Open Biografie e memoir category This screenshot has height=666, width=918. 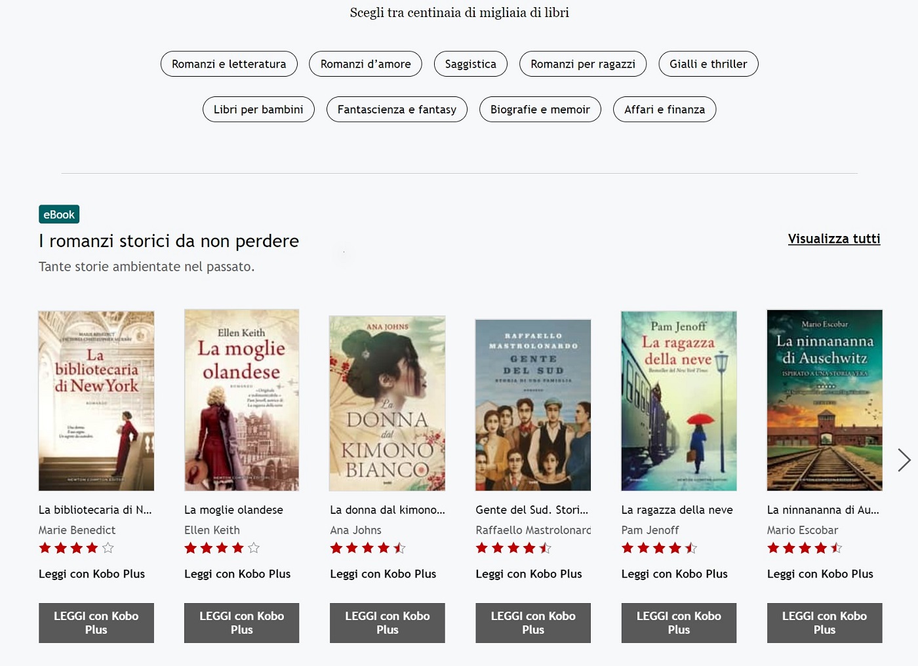tap(540, 109)
